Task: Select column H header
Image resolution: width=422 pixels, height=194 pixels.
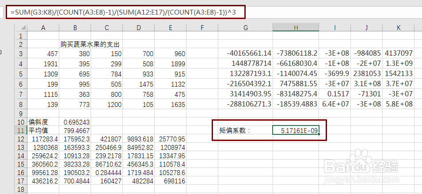Action: point(296,27)
